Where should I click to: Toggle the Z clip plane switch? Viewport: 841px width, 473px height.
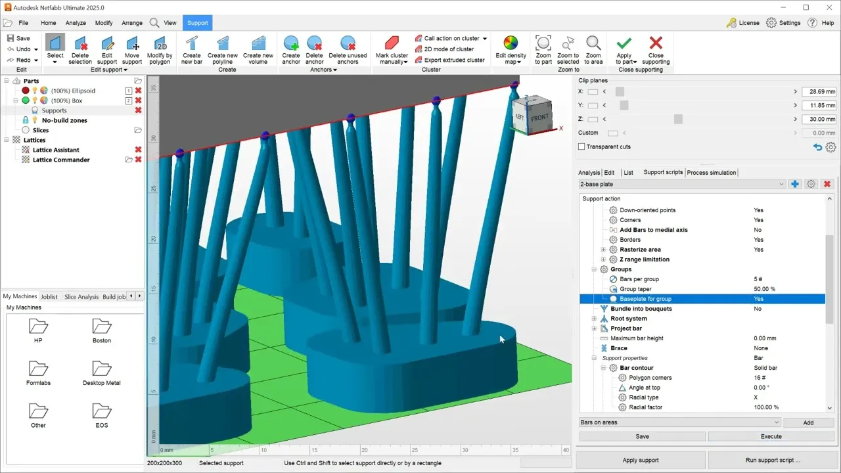pyautogui.click(x=593, y=119)
